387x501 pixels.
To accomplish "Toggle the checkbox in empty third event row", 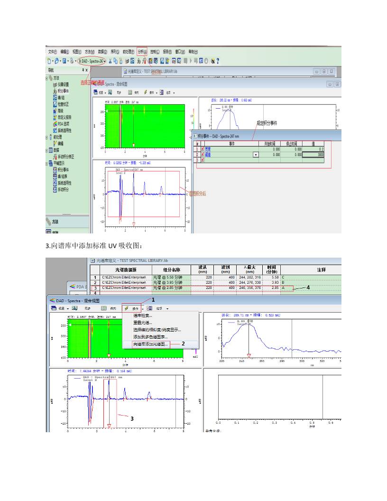I will (203, 160).
